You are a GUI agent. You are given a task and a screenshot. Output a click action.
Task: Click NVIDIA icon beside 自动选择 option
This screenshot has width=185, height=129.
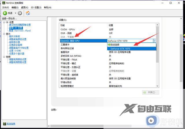pos(109,45)
